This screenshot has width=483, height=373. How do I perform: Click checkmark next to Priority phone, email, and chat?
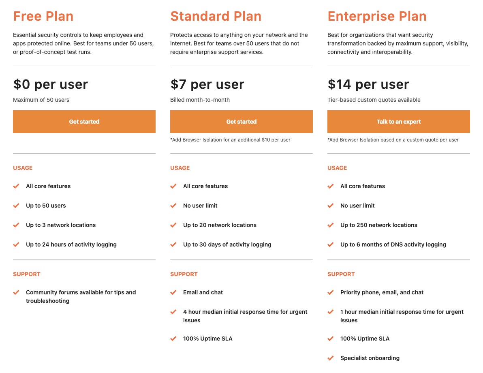pos(331,292)
